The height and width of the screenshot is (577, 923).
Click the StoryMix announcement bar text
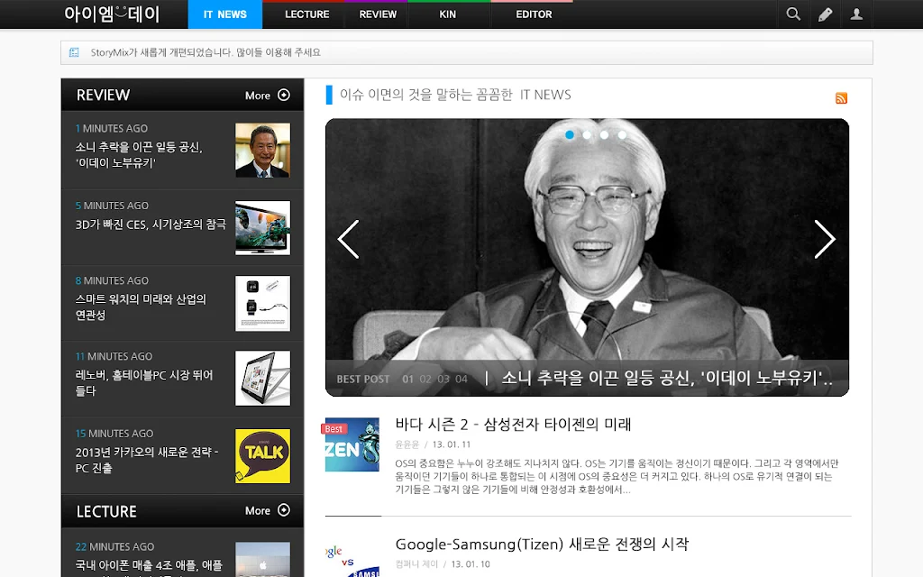206,52
